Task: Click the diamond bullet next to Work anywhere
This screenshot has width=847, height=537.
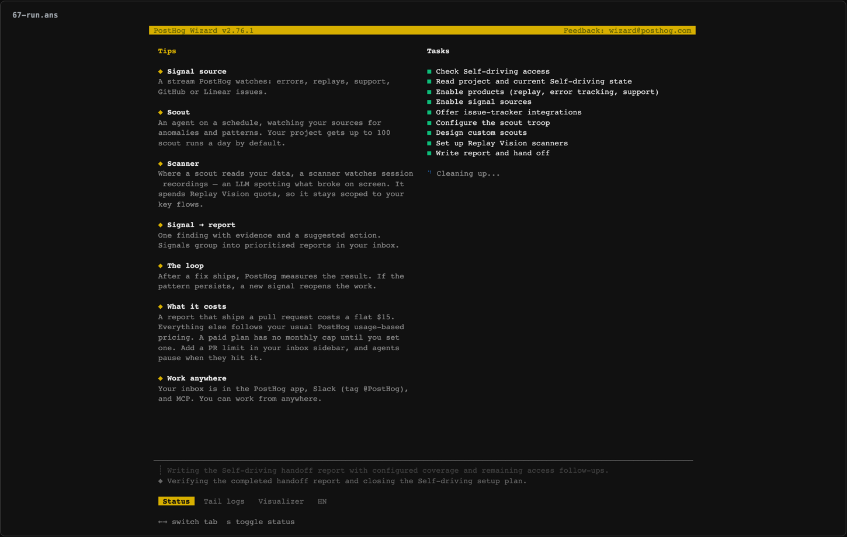Action: [x=161, y=378]
